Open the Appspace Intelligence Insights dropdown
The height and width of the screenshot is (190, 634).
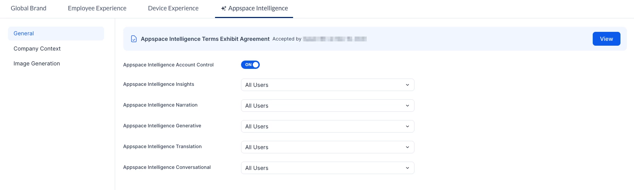pyautogui.click(x=327, y=85)
